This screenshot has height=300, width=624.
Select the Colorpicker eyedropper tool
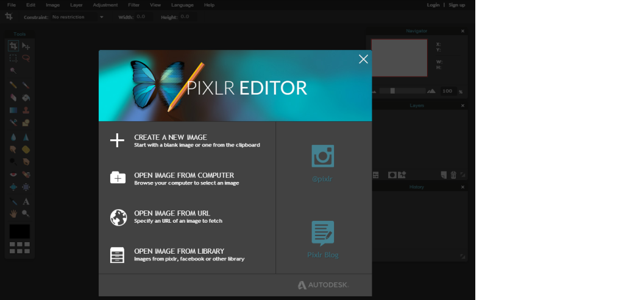pos(13,201)
